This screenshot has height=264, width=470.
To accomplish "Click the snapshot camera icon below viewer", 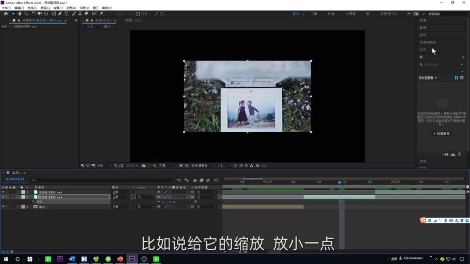I will tap(144, 166).
